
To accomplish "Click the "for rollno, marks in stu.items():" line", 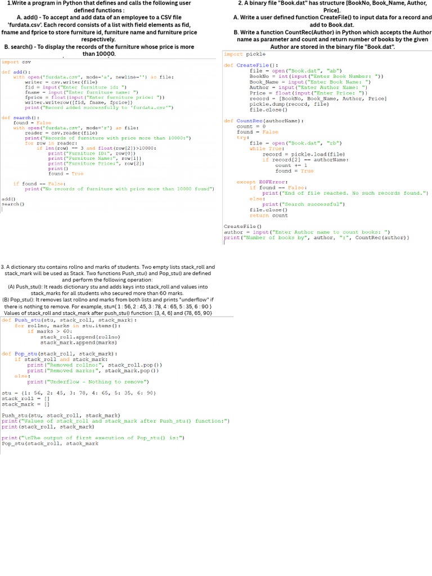I will point(67,326).
